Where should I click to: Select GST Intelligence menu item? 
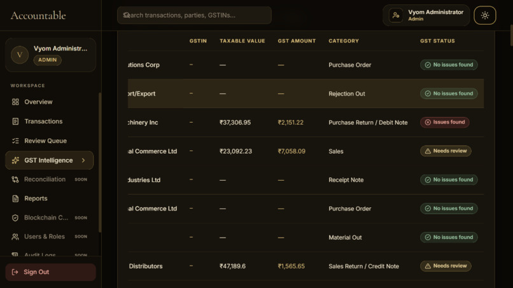pyautogui.click(x=50, y=160)
